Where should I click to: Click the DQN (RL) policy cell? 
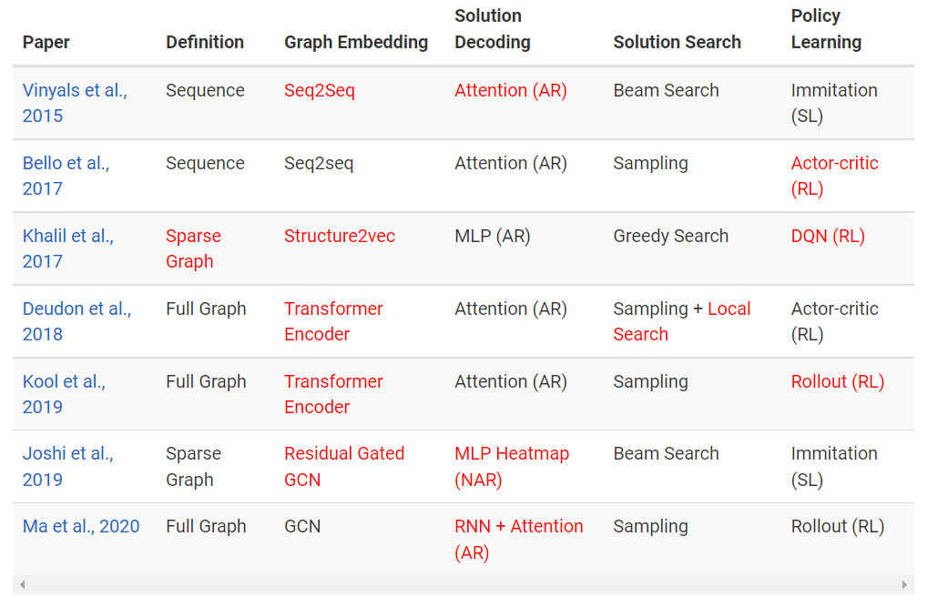[x=828, y=237]
